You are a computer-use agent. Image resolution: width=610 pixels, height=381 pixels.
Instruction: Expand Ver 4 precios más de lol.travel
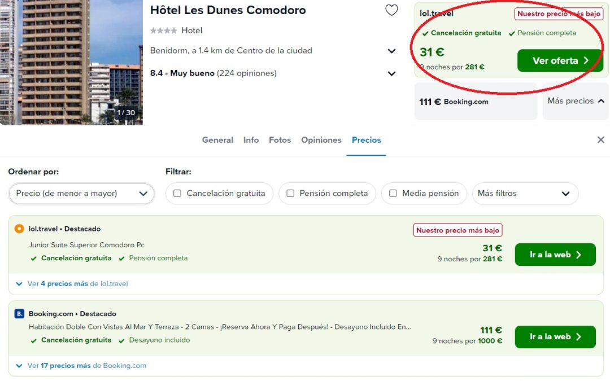(x=72, y=284)
